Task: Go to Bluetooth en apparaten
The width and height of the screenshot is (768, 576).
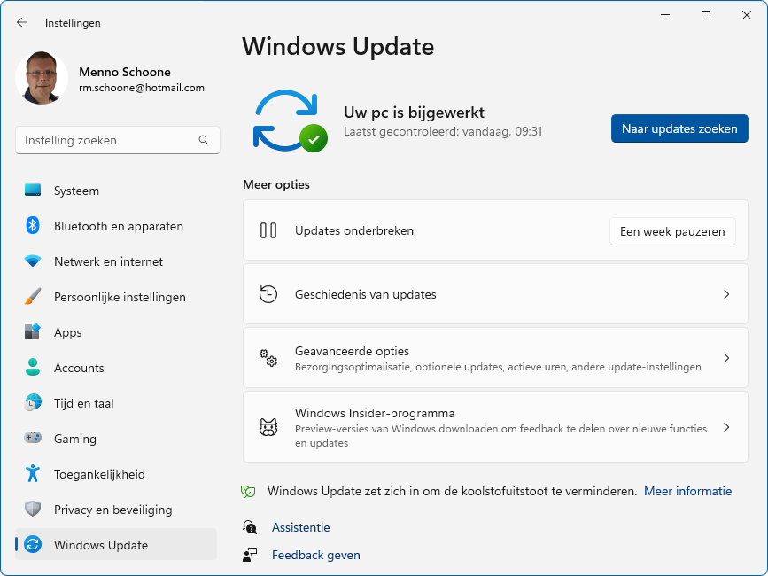Action: click(116, 226)
